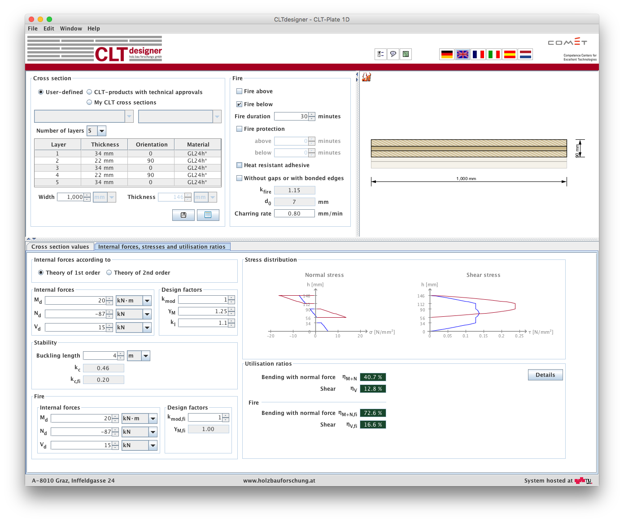Switch to Cross section values tab
Image resolution: width=624 pixels, height=522 pixels.
(60, 247)
